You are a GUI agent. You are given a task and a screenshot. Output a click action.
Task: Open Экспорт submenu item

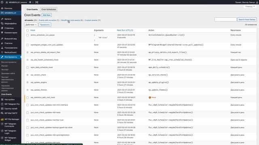click(x=5, y=70)
